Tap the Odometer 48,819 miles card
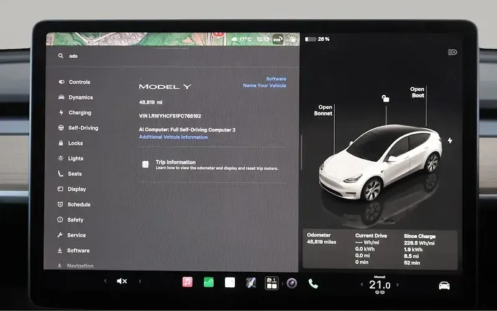 (322, 238)
